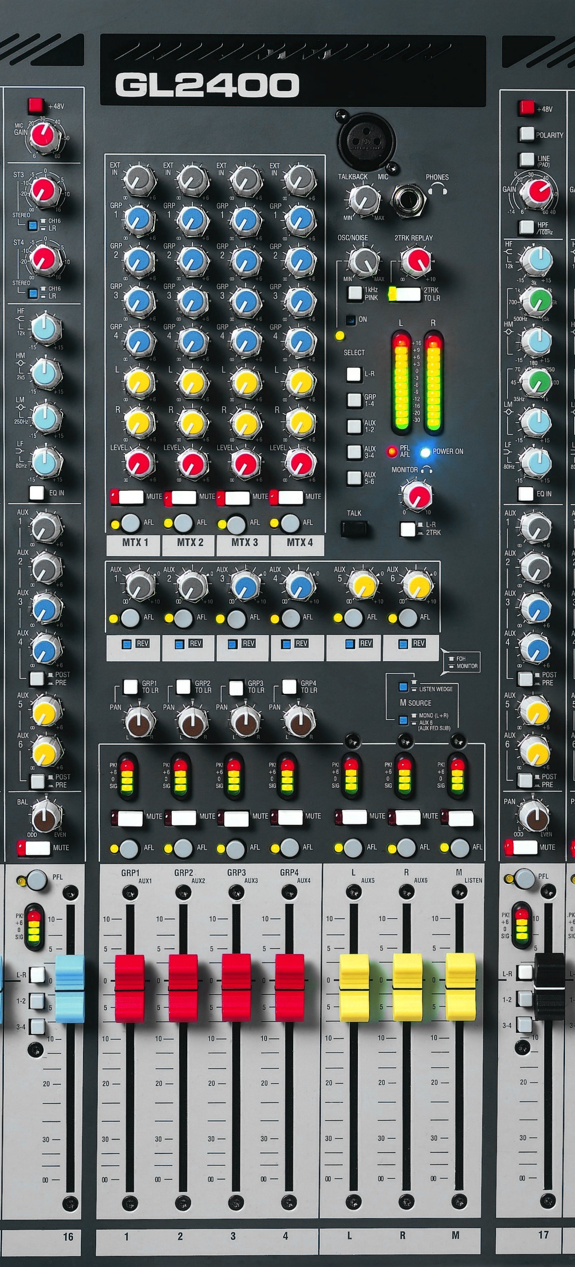Select the L-R monitor source button

tap(354, 374)
